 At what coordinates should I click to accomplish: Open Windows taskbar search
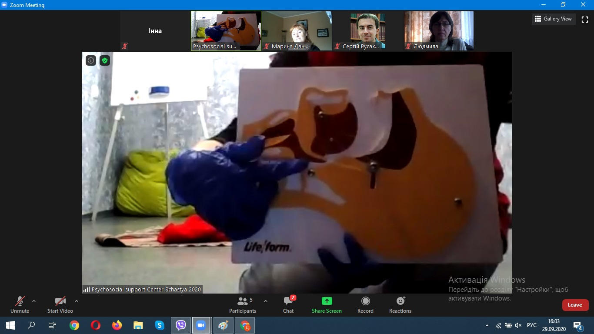(31, 325)
